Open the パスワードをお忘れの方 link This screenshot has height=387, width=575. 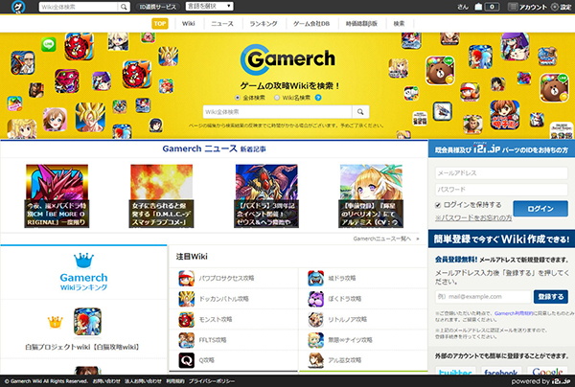473,217
